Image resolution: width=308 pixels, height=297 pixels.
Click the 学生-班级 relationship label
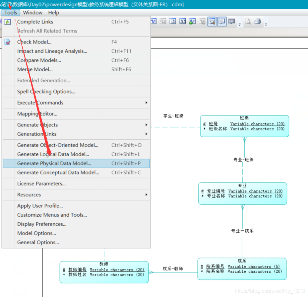(173, 116)
